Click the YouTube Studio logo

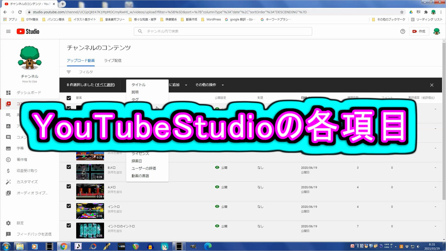pos(28,31)
